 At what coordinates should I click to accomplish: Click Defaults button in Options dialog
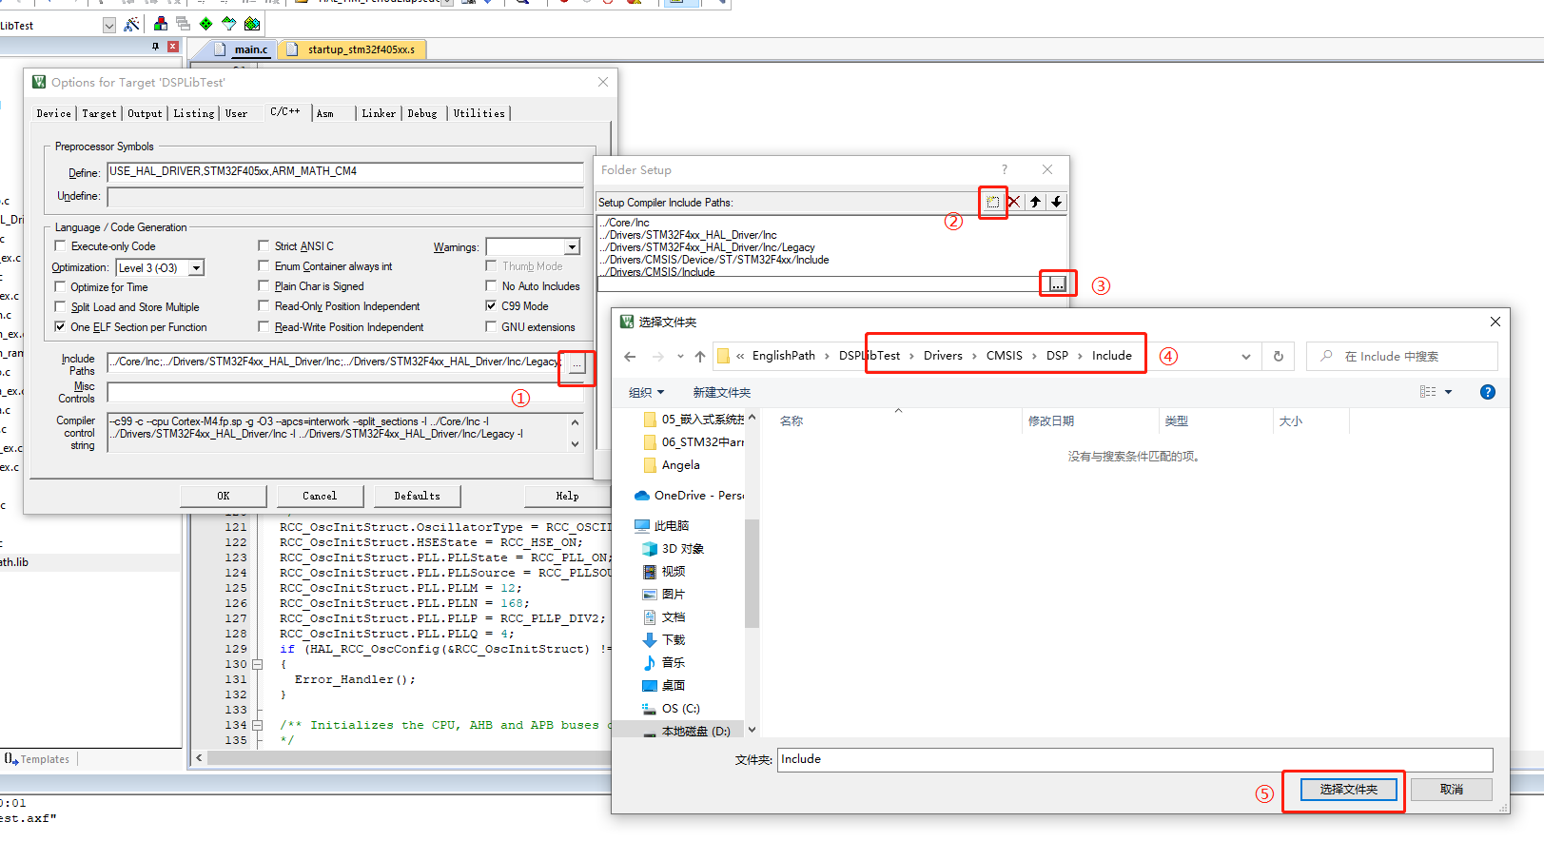tap(418, 496)
